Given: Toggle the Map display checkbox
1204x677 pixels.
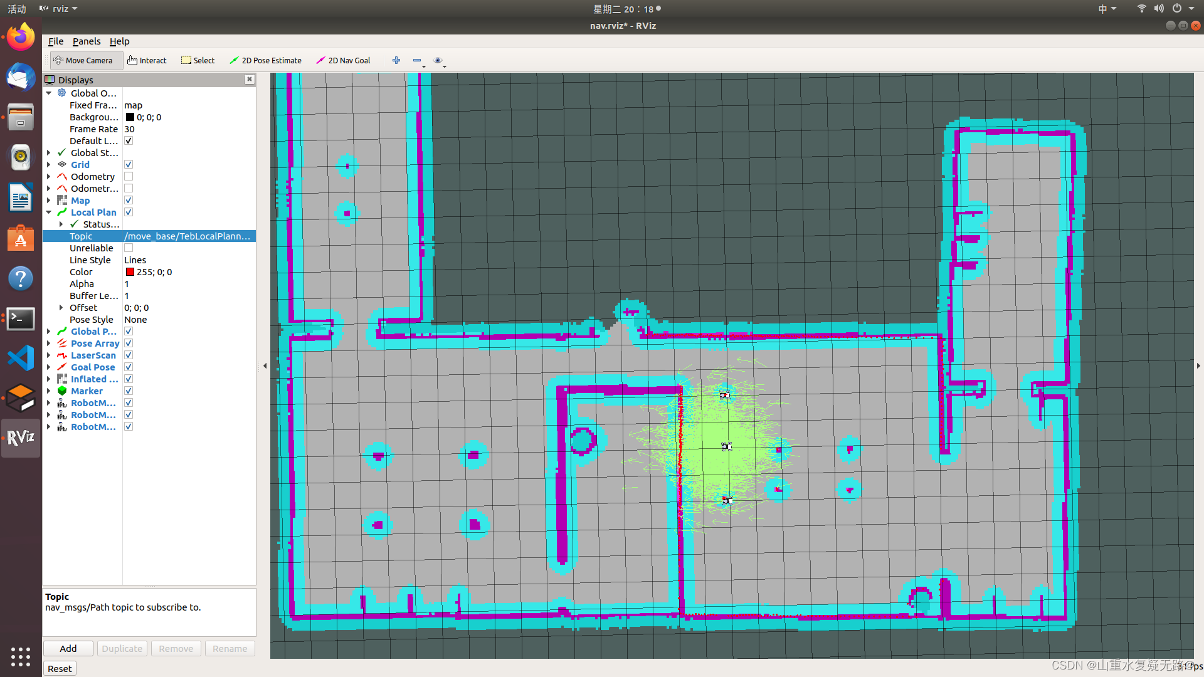Looking at the screenshot, I should 129,200.
